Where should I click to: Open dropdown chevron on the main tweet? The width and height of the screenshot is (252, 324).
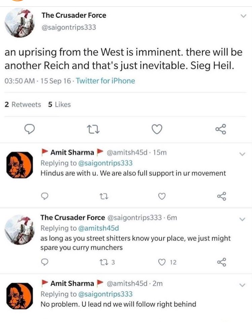tap(244, 16)
